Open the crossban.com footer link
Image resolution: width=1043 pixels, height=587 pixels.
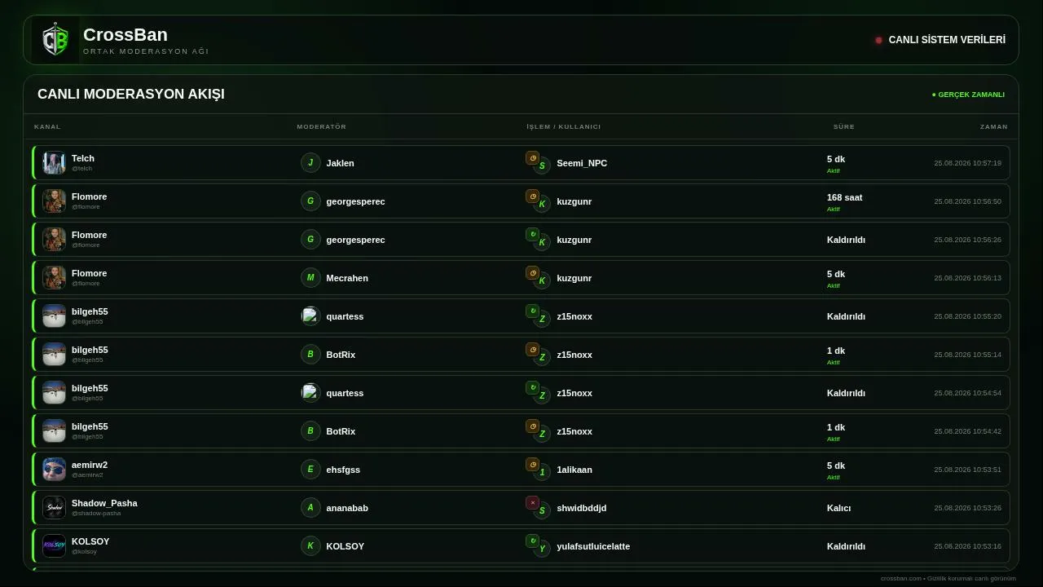901,578
